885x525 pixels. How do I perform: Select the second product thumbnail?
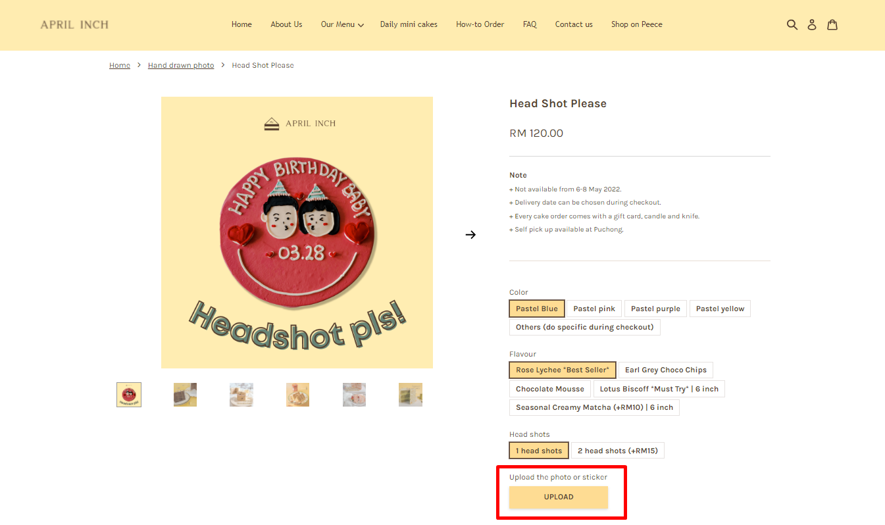point(185,395)
